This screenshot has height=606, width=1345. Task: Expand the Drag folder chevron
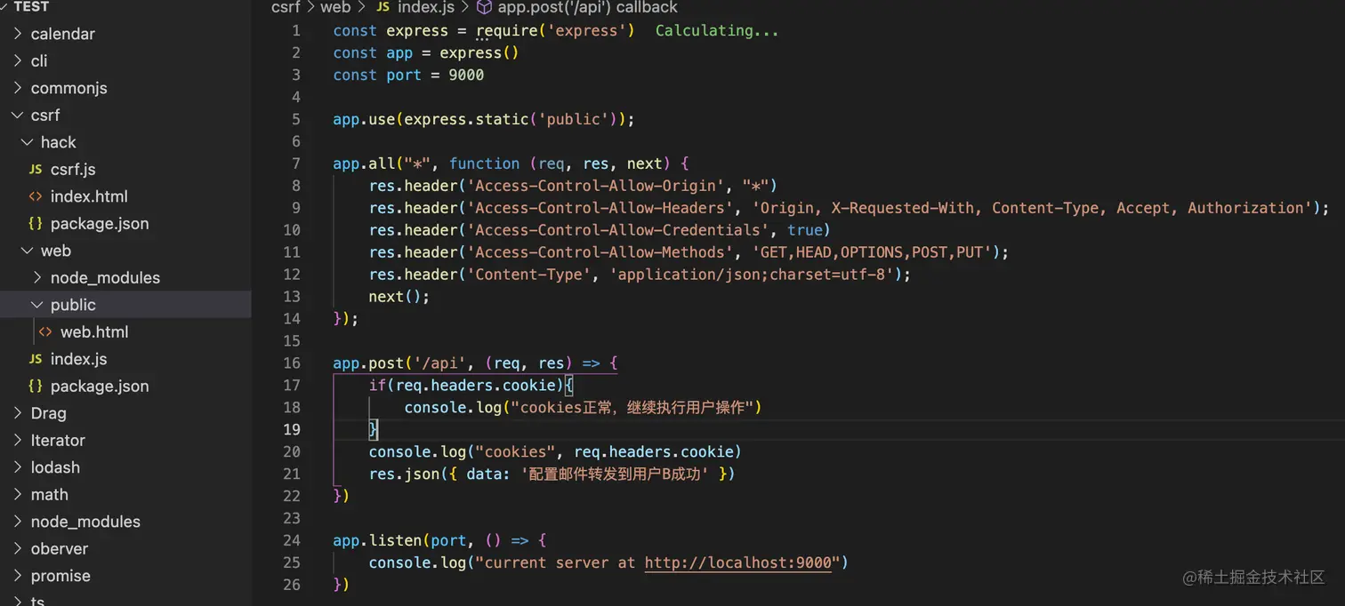pos(18,413)
